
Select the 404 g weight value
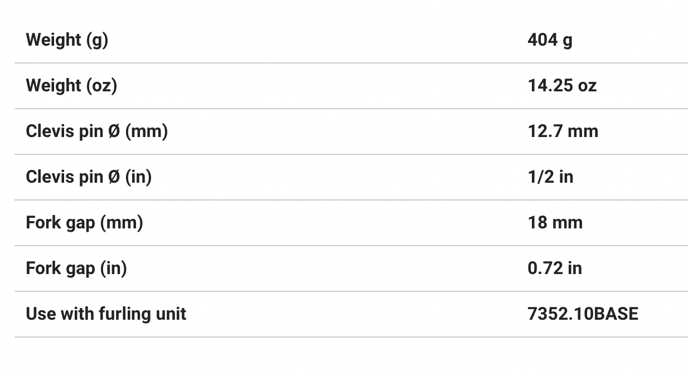pyautogui.click(x=550, y=40)
